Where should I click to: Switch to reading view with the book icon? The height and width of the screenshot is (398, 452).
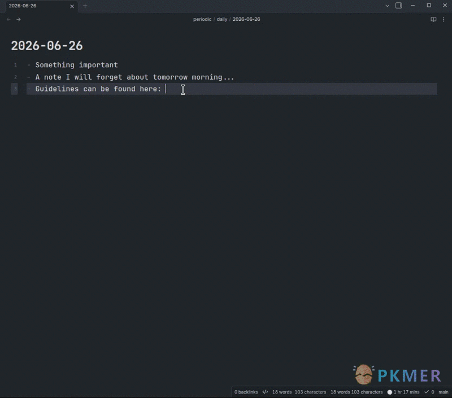[x=433, y=19]
